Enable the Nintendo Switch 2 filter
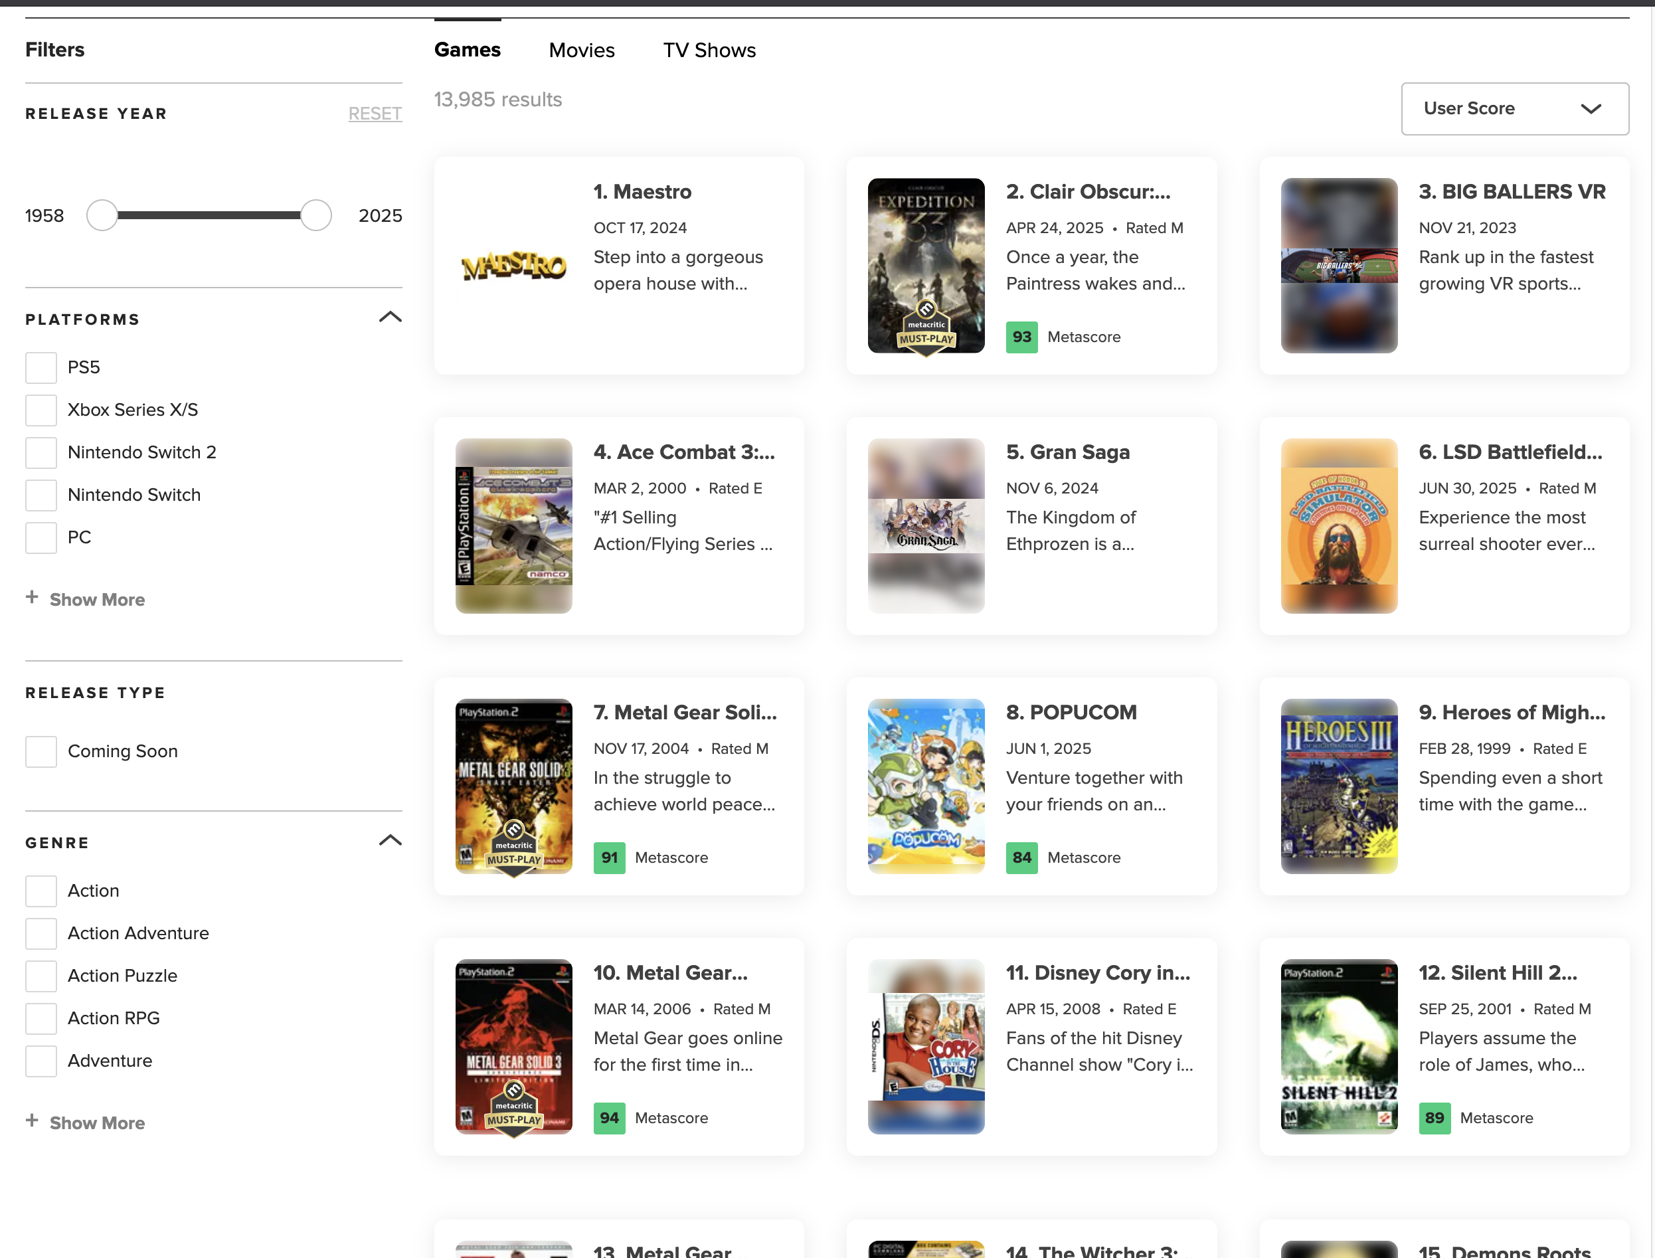This screenshot has width=1655, height=1258. [41, 453]
